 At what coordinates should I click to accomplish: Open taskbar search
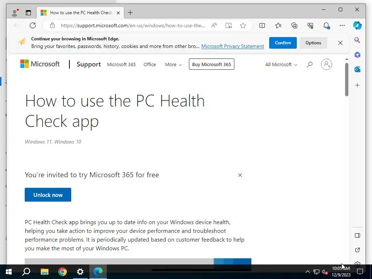[26, 272]
